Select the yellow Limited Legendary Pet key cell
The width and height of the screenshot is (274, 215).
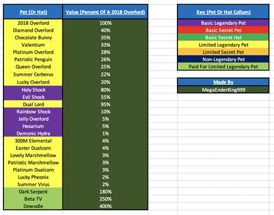click(x=223, y=45)
